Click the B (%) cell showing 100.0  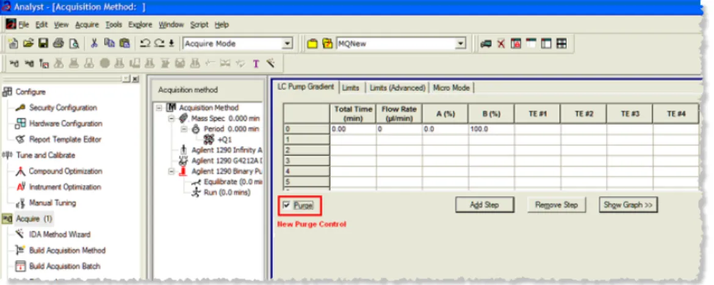[x=492, y=129]
